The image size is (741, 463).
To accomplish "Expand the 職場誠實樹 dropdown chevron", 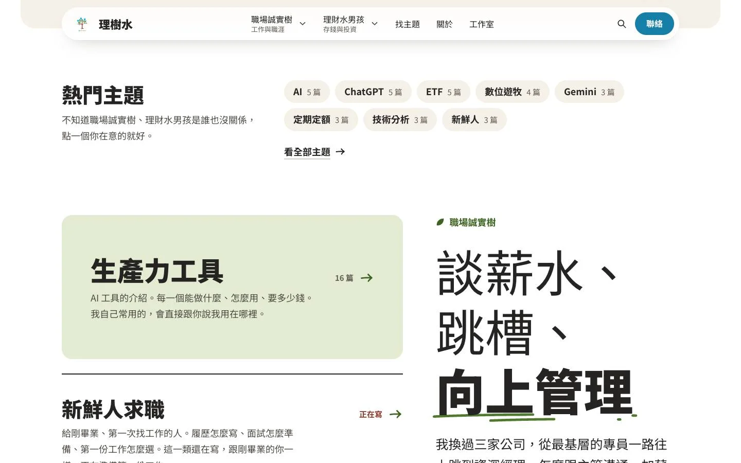I will [303, 24].
